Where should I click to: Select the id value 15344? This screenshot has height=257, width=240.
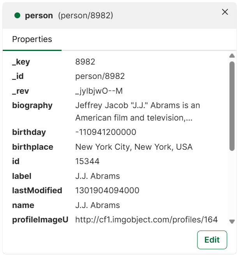[87, 161]
